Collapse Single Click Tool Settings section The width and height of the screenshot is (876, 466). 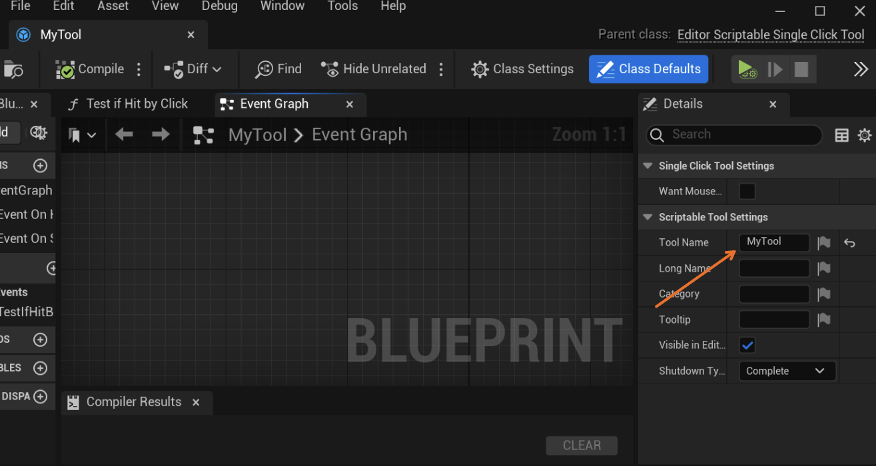648,166
